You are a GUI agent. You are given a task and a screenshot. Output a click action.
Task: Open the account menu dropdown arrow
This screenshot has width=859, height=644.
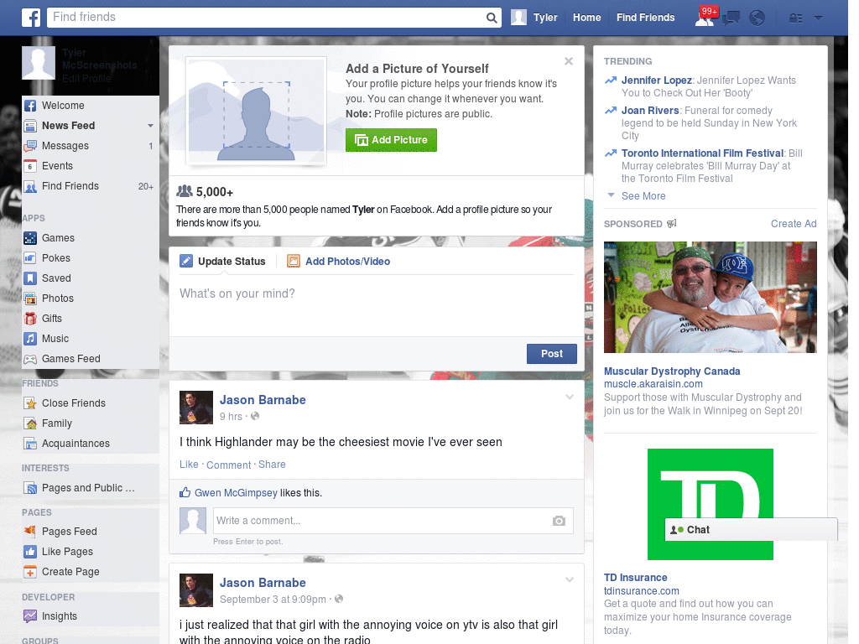[819, 18]
